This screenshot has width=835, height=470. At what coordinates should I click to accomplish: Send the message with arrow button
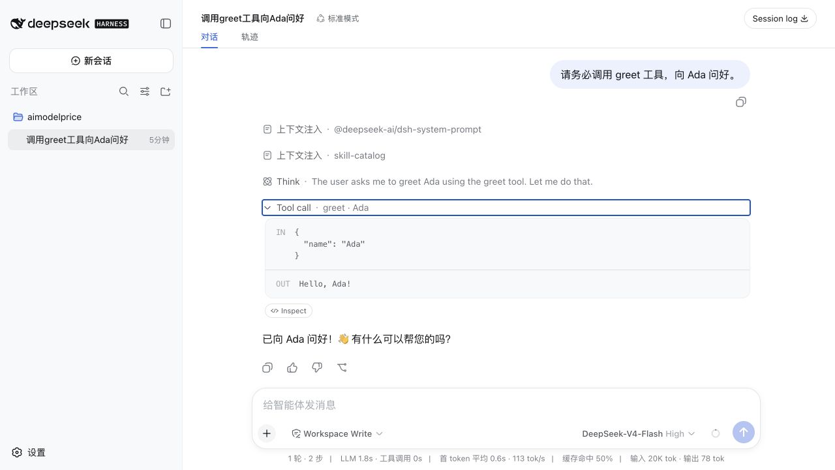(x=744, y=432)
